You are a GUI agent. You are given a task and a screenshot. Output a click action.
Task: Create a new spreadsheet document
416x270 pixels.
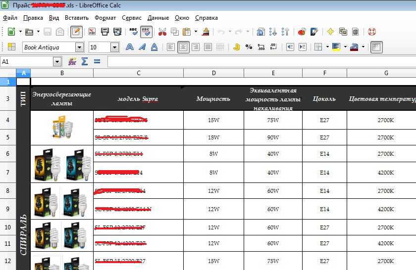tap(11, 32)
